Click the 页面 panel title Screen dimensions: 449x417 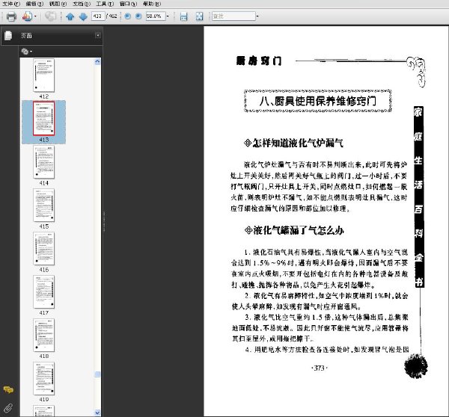(x=26, y=35)
